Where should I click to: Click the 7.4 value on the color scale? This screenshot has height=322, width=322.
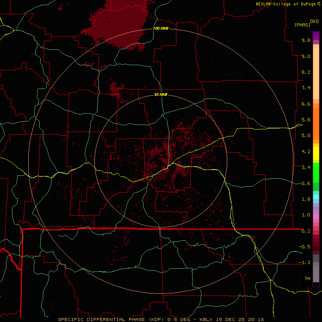pos(306,88)
